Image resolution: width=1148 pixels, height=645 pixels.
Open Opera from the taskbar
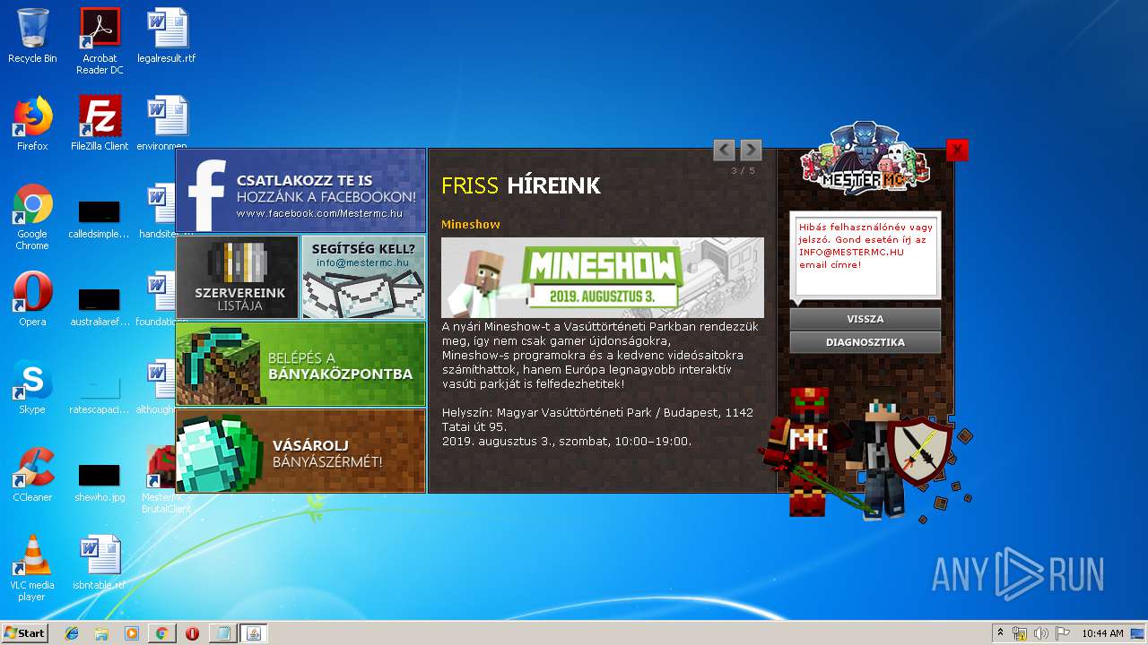coord(192,633)
